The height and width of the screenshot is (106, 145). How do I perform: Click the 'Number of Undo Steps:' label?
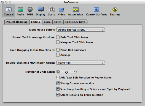[40, 72]
